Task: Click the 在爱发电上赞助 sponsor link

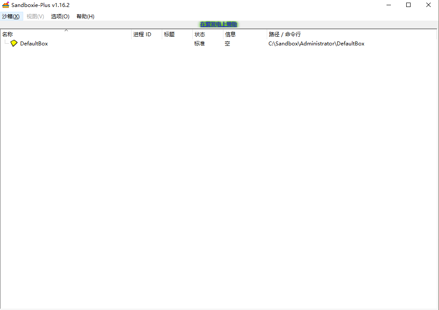Action: click(218, 24)
